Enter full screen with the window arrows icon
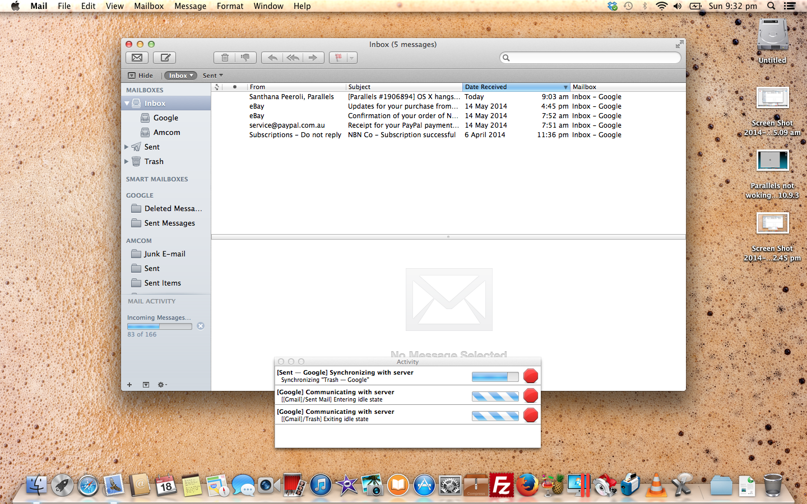807x504 pixels. click(x=679, y=44)
